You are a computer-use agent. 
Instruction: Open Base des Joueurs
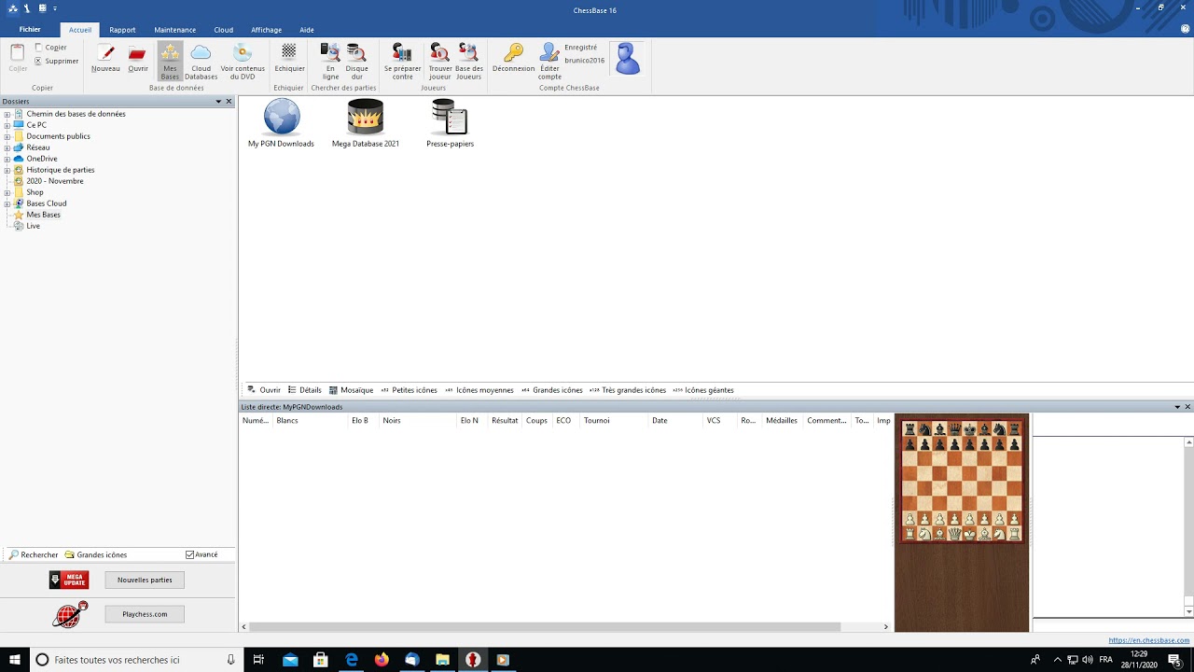pyautogui.click(x=469, y=62)
